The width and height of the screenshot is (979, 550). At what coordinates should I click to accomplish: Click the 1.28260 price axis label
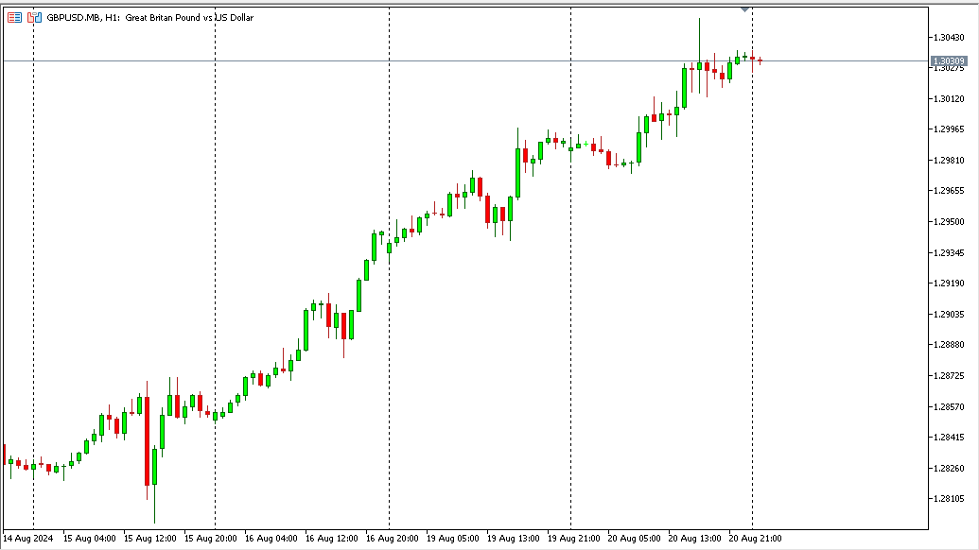949,469
